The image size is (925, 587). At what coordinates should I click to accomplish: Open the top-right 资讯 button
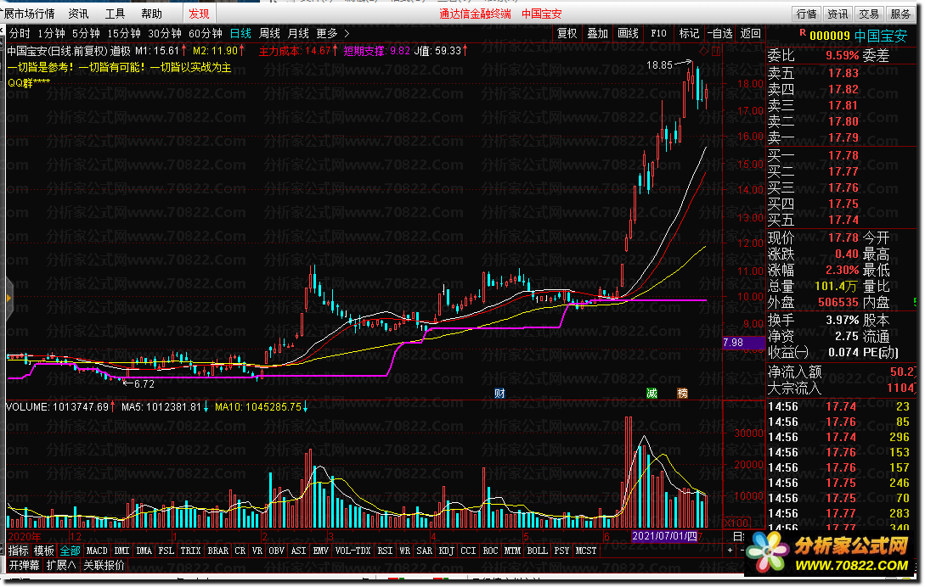pyautogui.click(x=838, y=14)
